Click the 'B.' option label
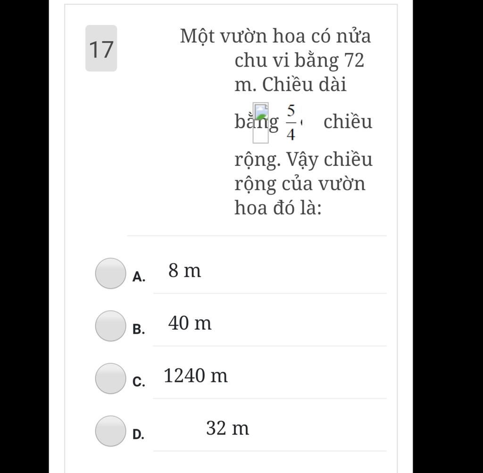Image resolution: width=483 pixels, height=473 pixels. click(139, 329)
